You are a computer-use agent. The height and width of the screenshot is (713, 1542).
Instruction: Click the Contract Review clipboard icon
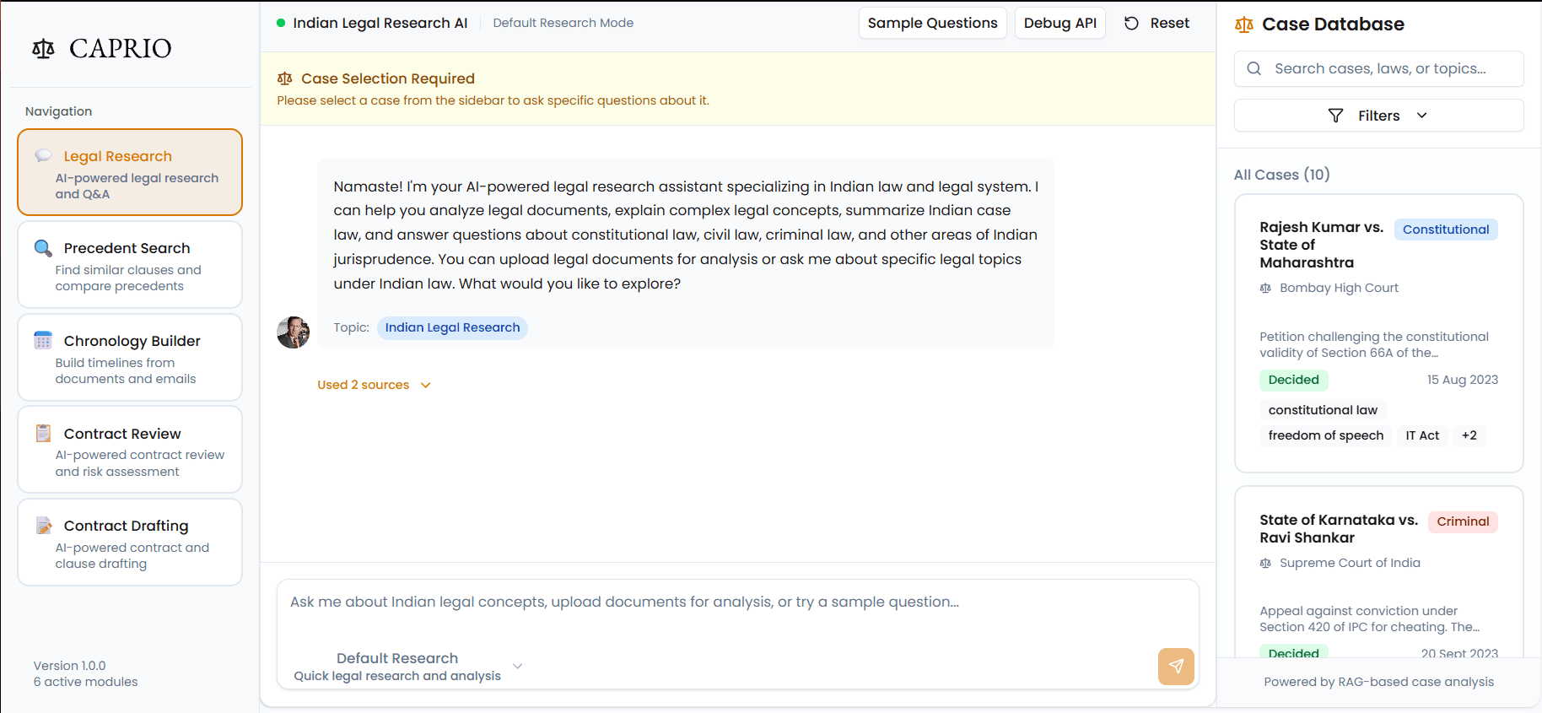coord(43,434)
